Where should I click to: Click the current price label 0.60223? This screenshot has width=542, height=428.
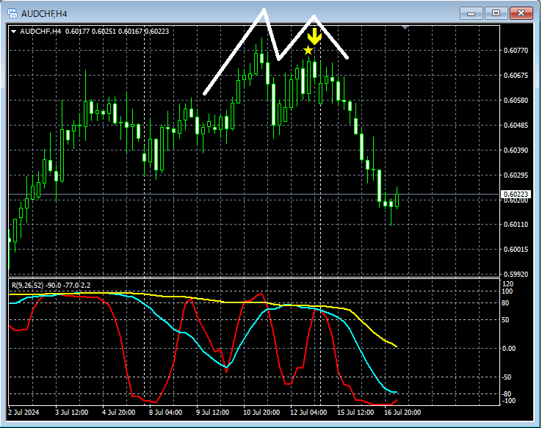click(x=516, y=195)
